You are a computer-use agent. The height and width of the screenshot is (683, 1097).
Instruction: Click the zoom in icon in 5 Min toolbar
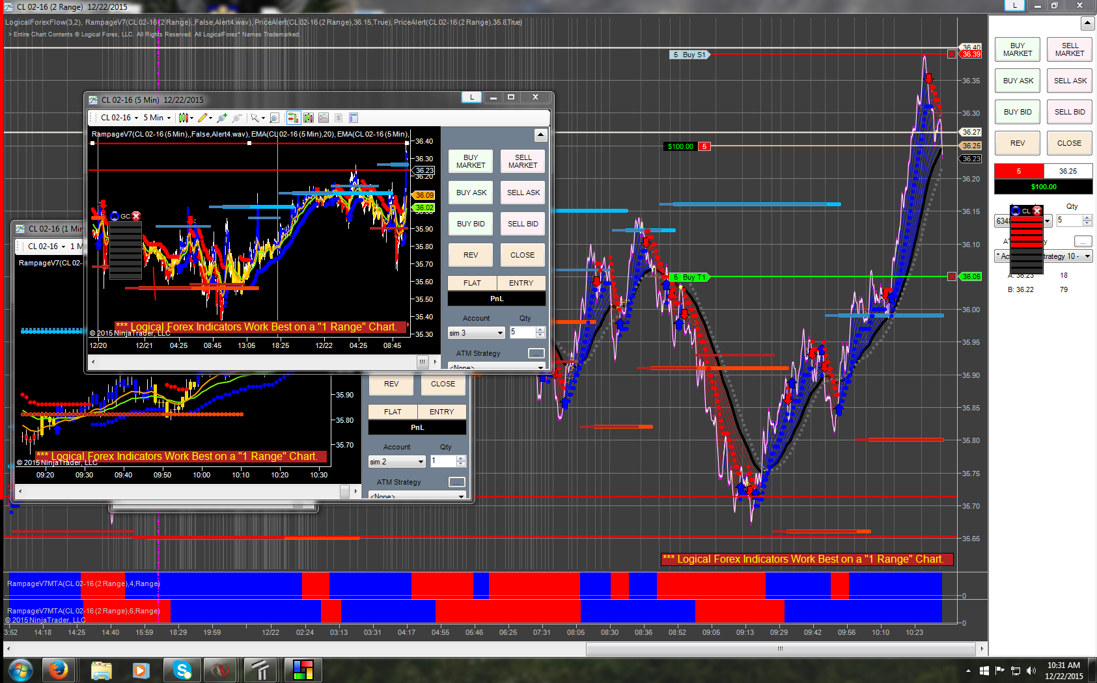[x=222, y=118]
